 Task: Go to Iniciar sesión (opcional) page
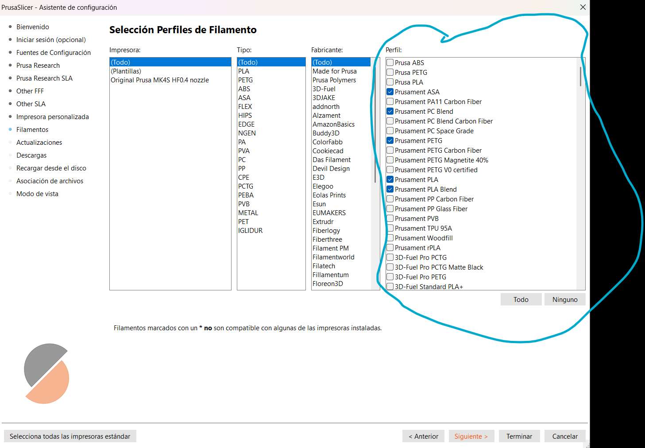[x=51, y=40]
